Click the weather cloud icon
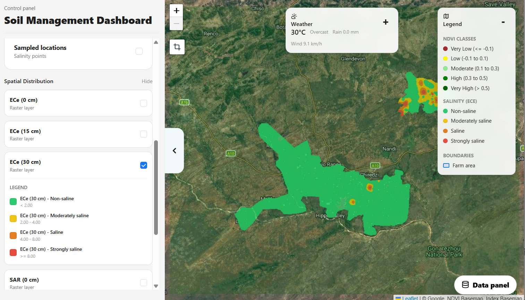 [x=294, y=16]
